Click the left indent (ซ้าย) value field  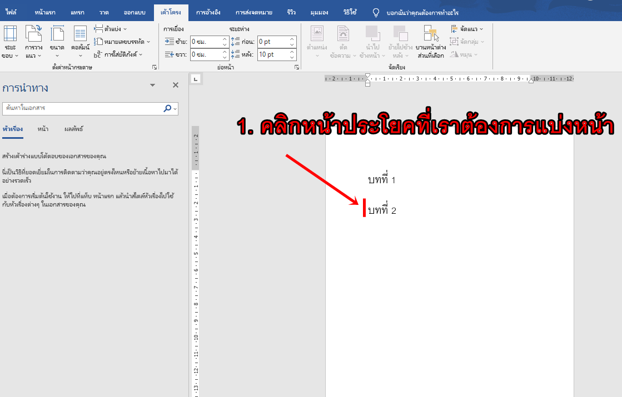[206, 42]
